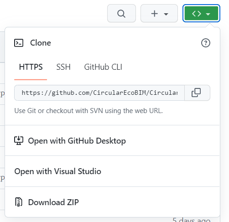Switch to the SSH tab

point(63,67)
